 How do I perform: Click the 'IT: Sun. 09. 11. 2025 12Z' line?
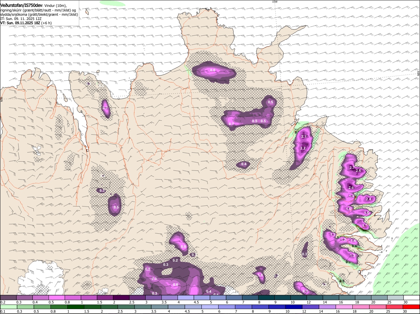pyautogui.click(x=21, y=19)
